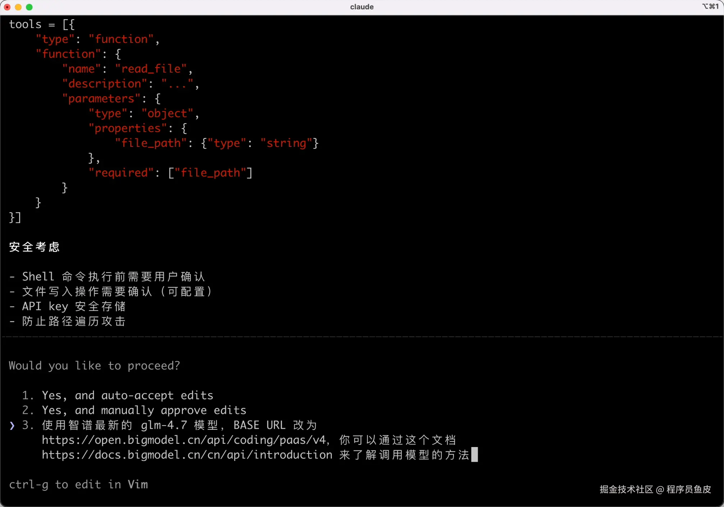
Task: Click the 'ctrl-g to edit in Vim' hint
Action: pyautogui.click(x=78, y=484)
